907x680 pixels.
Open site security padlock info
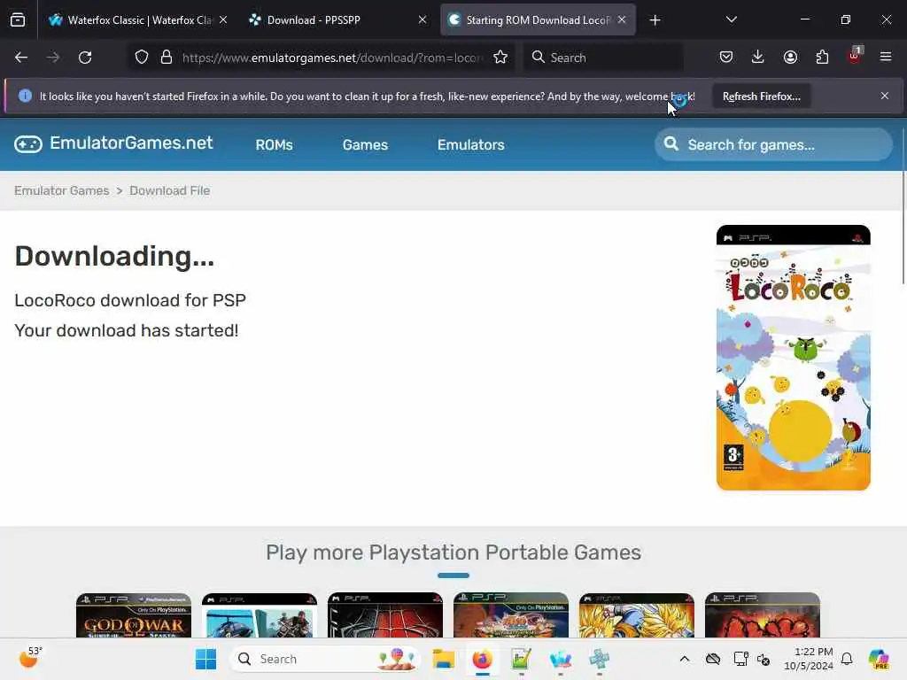coord(167,58)
